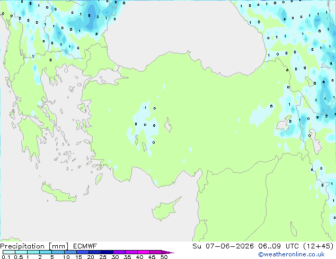Click the "(12+45)" forecast run text
Image resolution: width=336 pixels, height=259 pixels.
[x=319, y=246]
